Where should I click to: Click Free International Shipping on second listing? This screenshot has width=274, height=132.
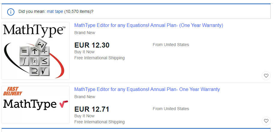click(x=99, y=122)
